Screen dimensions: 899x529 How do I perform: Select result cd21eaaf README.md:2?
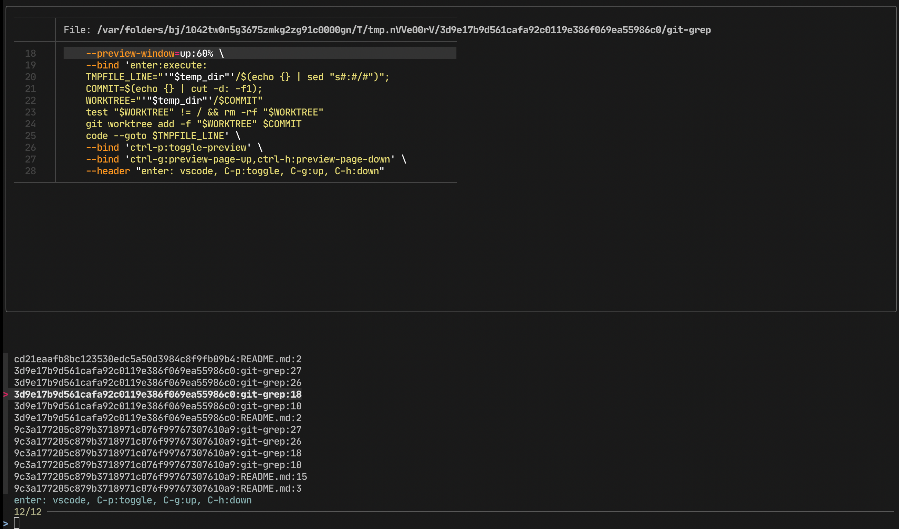157,359
